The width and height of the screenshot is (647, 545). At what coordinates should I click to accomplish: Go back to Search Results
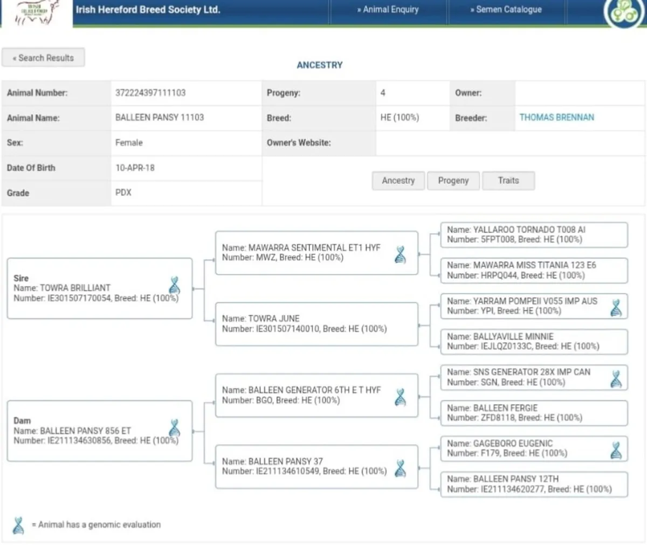point(43,58)
